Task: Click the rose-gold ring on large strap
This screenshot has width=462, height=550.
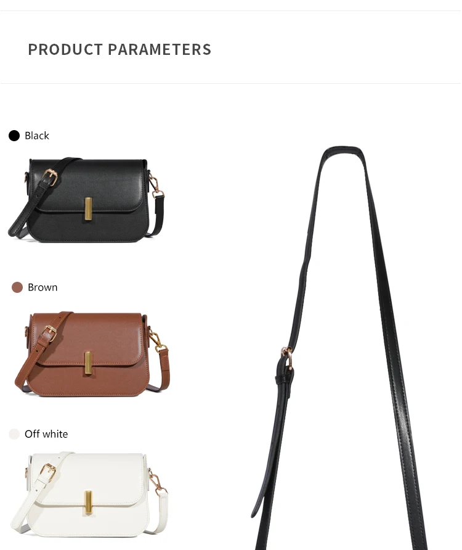Action: [287, 357]
